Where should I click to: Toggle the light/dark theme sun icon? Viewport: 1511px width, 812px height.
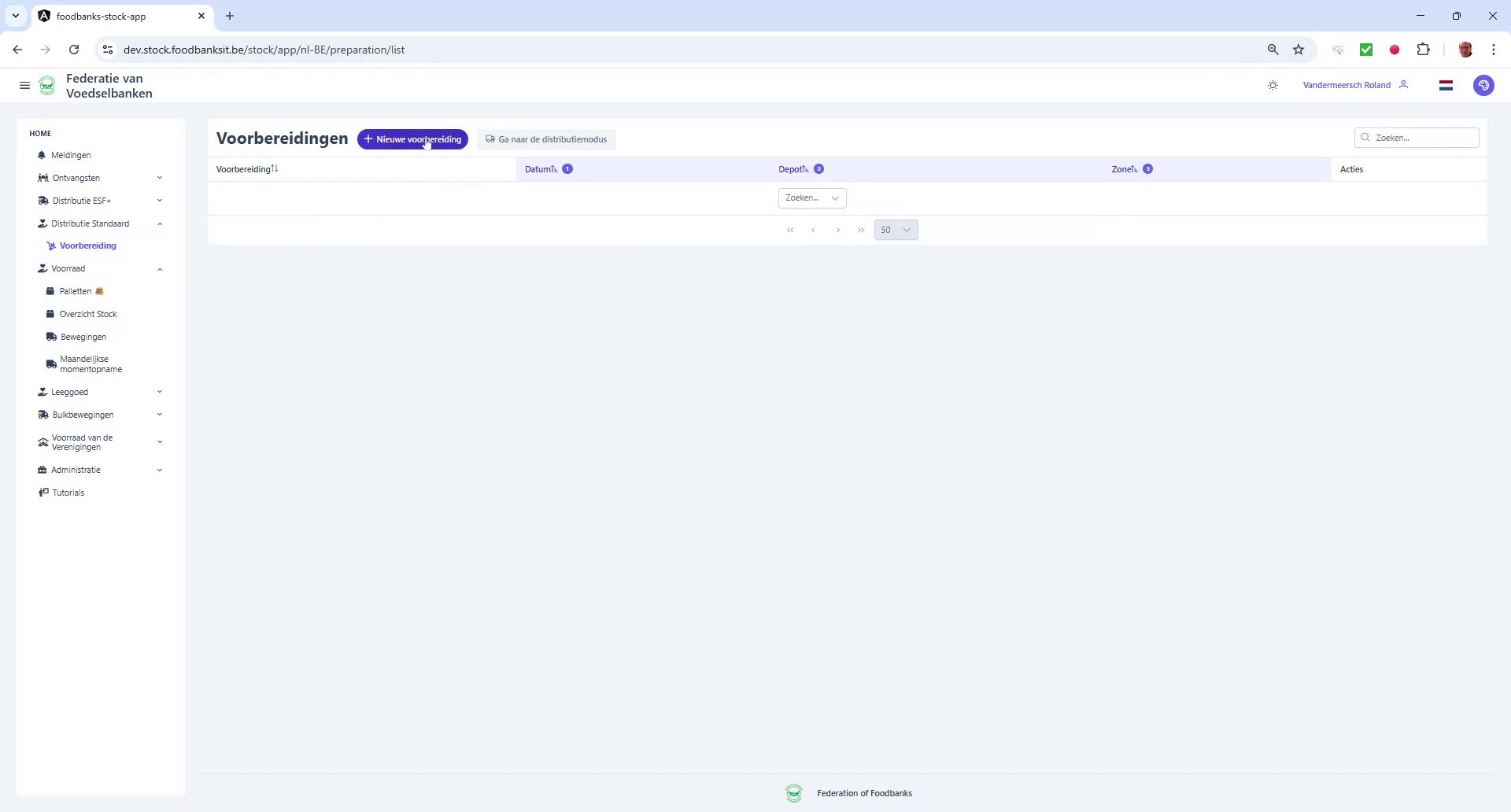pos(1273,85)
